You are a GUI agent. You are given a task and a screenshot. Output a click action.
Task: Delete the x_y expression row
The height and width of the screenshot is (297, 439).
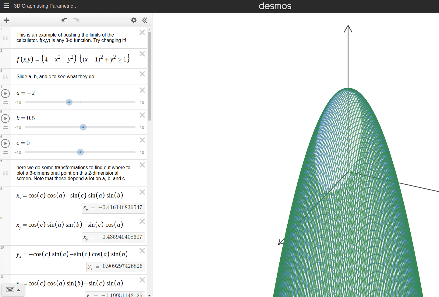[142, 221]
